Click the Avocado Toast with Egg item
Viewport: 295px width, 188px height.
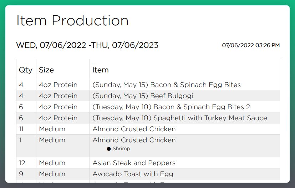coord(133,174)
